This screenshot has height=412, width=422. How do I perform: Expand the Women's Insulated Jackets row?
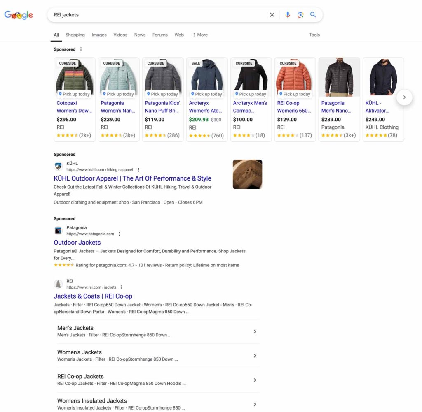(x=255, y=404)
